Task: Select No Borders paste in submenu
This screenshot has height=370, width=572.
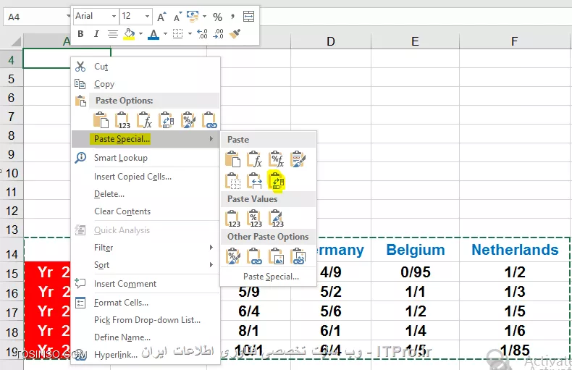Action: [232, 181]
